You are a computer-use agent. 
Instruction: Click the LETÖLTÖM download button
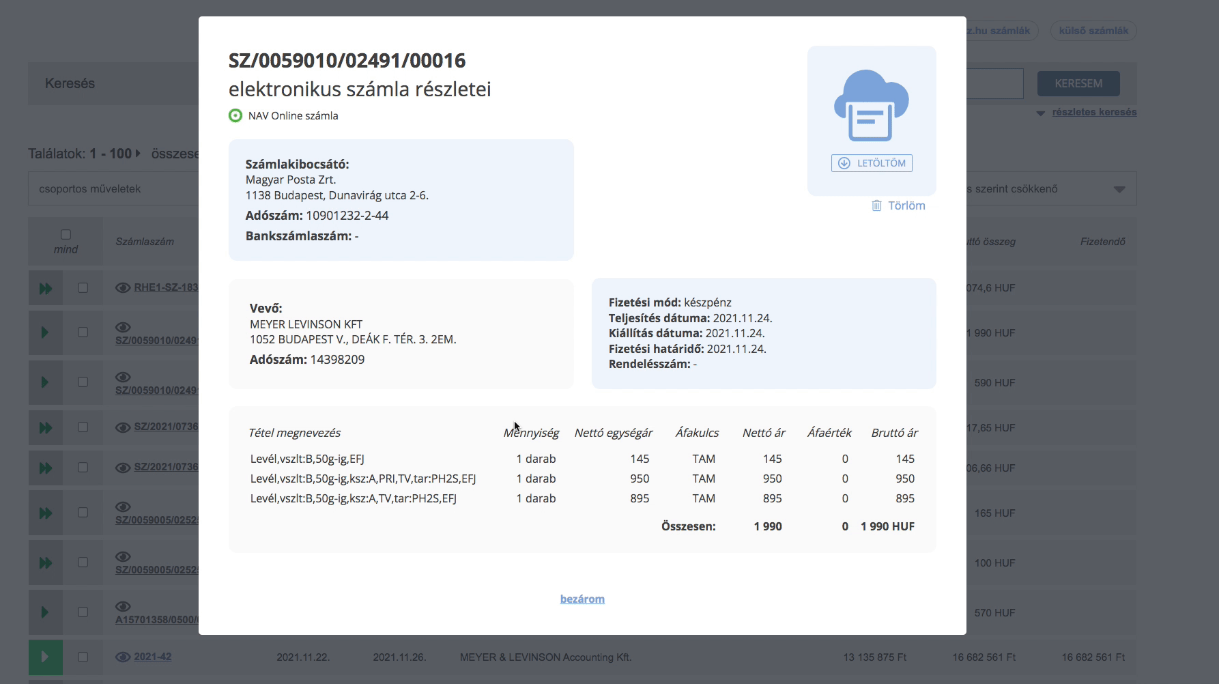coord(872,163)
